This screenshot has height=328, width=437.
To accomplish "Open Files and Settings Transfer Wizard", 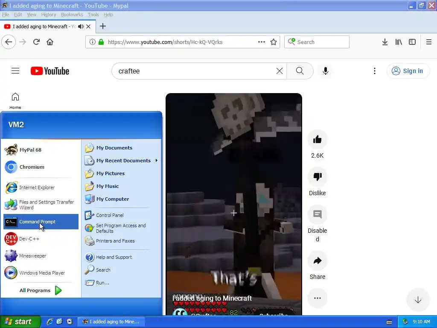I will pos(41,205).
